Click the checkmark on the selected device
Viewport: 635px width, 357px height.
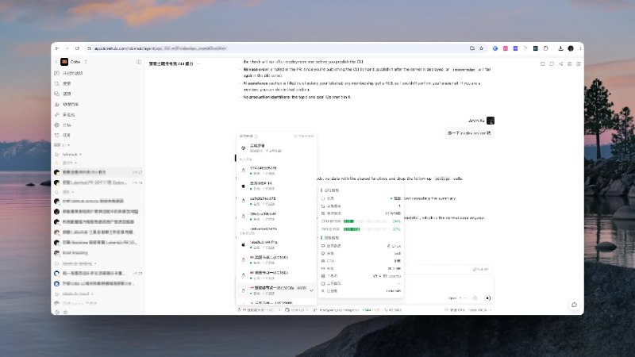pos(311,290)
